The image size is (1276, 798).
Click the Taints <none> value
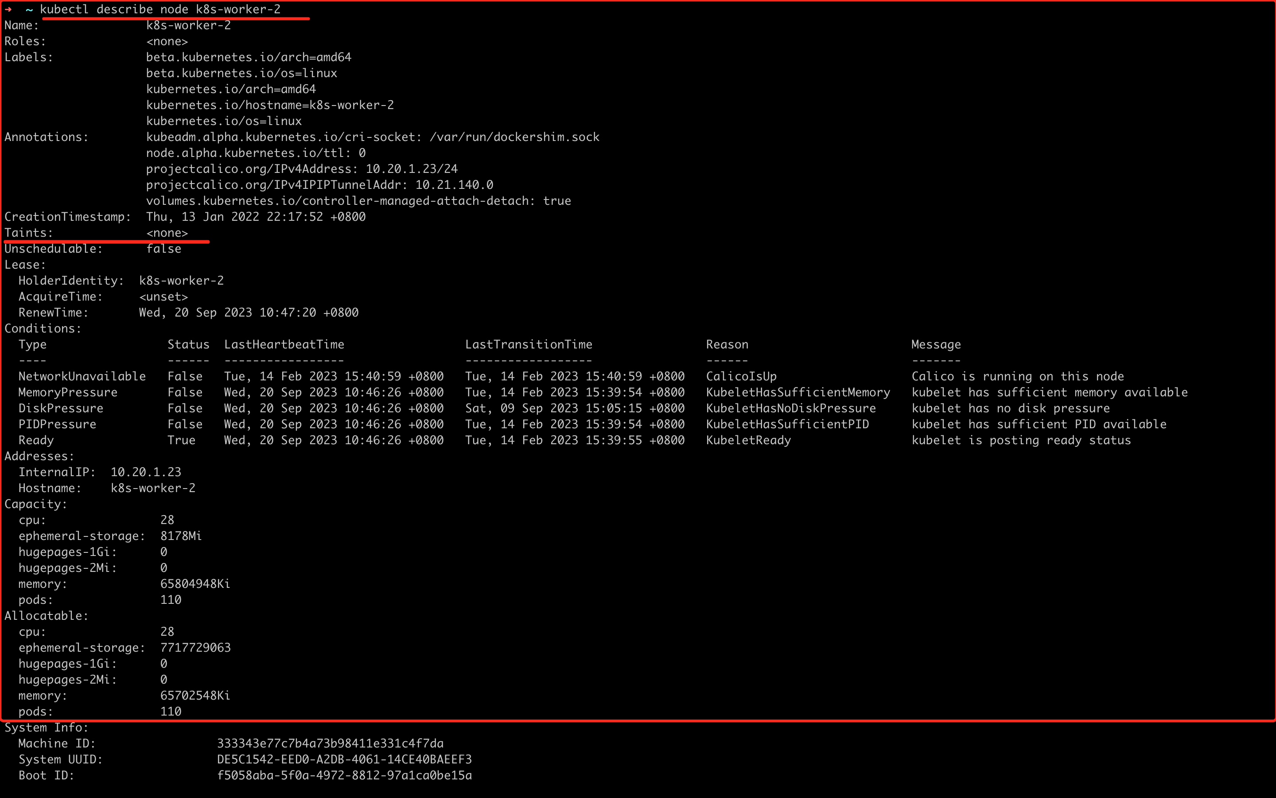[167, 233]
